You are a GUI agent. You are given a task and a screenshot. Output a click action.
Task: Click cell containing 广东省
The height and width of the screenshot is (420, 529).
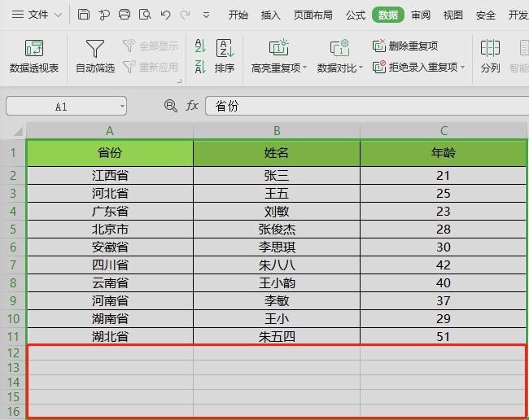coord(110,211)
